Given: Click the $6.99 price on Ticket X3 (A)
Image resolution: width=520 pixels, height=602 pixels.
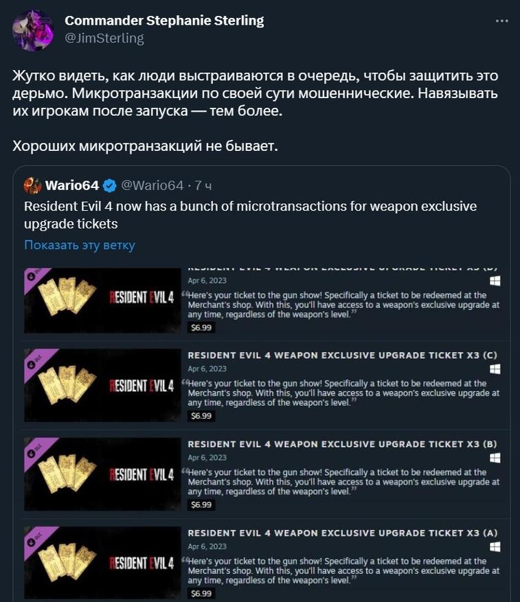Looking at the screenshot, I should [201, 594].
